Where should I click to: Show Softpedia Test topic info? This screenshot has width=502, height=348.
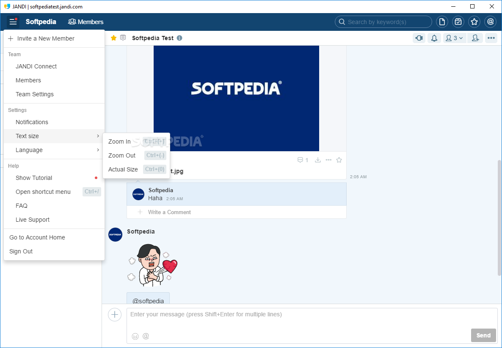click(179, 38)
